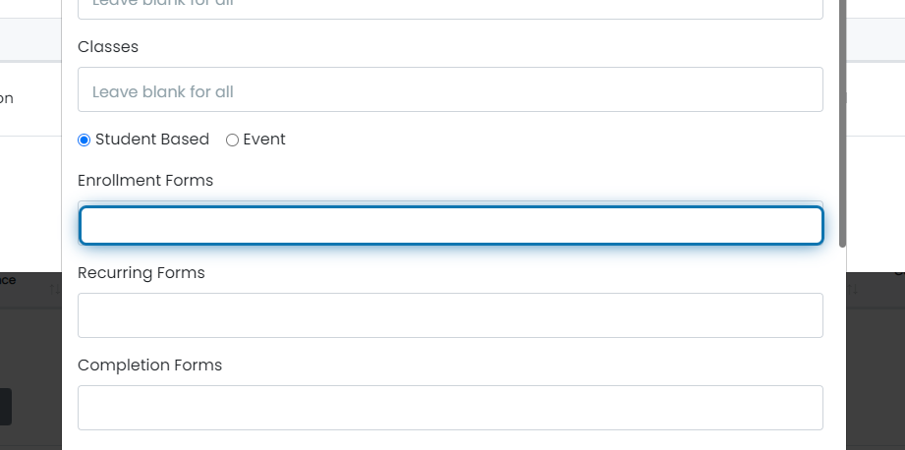Open the Classes selection field

tap(450, 89)
